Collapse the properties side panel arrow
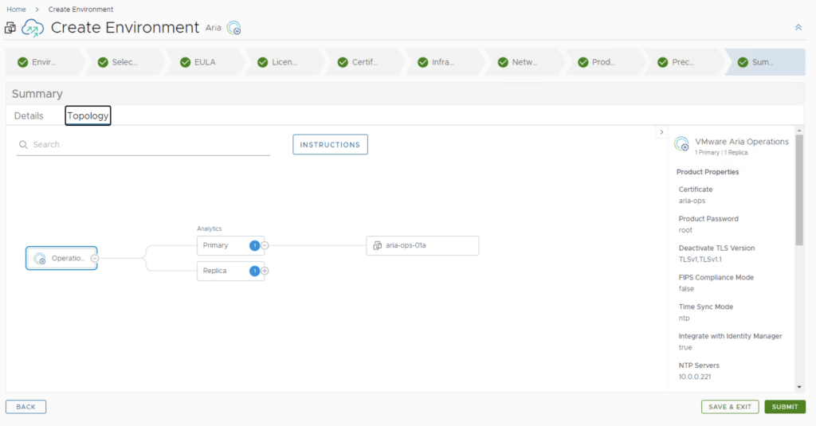 (x=661, y=132)
